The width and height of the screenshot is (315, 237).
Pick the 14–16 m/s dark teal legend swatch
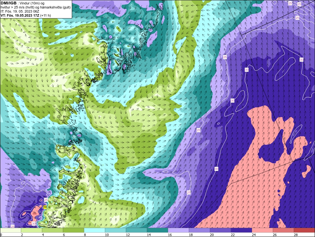[x=157, y=230]
